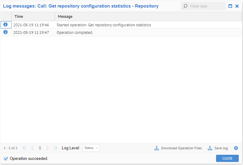
Task: Go to first page of log
Action: tap(25, 148)
